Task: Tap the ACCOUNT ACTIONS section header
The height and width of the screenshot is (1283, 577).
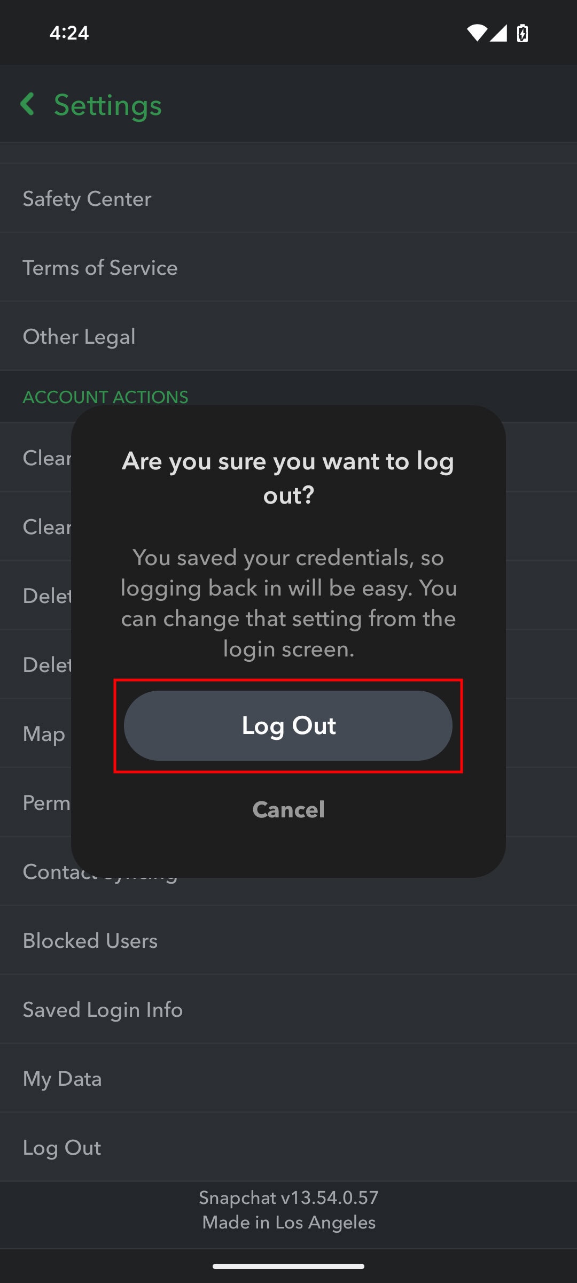Action: (x=106, y=397)
